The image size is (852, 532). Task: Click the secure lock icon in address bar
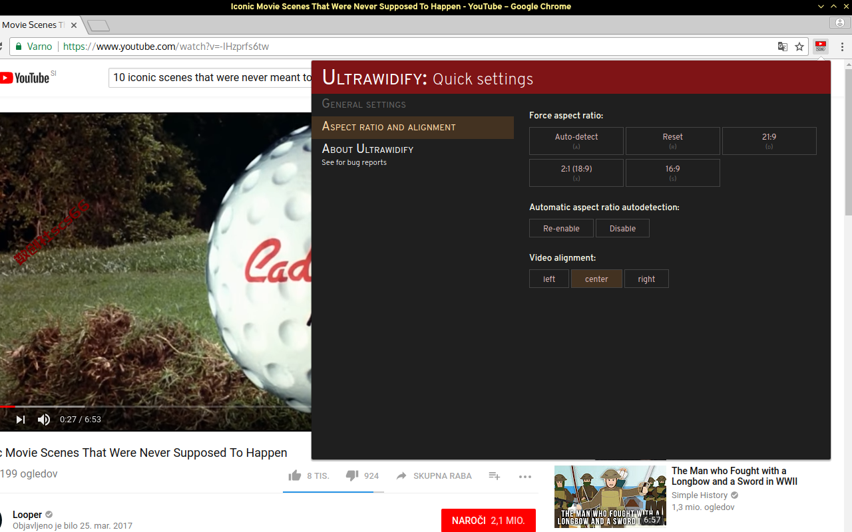[x=19, y=47]
